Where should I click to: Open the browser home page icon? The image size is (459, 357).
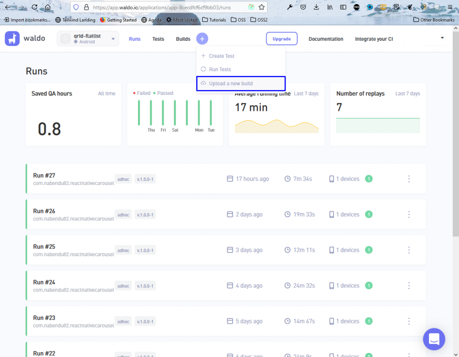pos(48,7)
